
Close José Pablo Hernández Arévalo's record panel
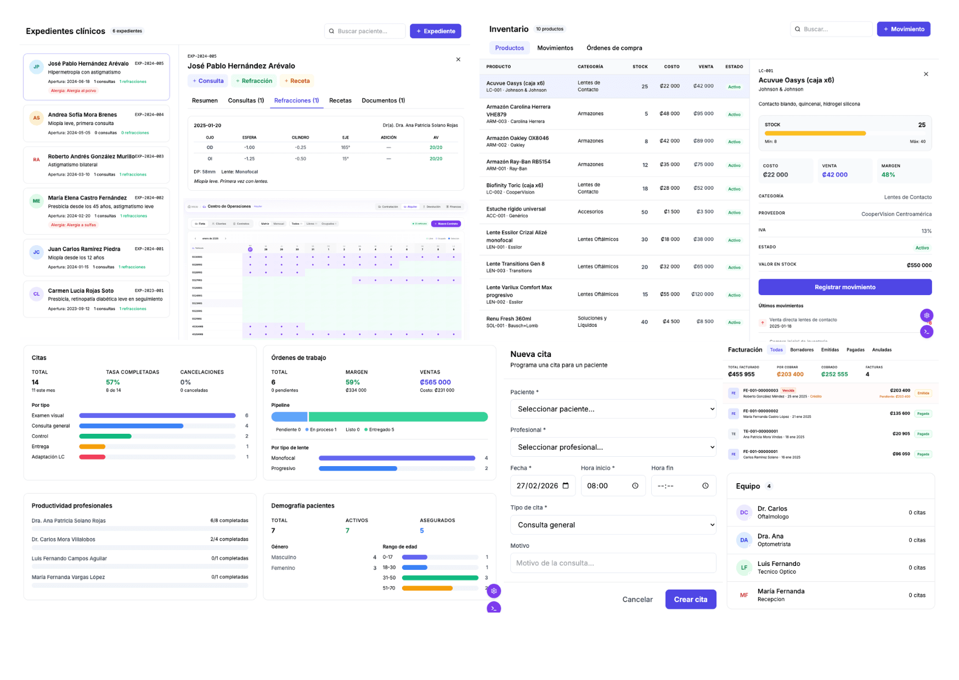[458, 59]
